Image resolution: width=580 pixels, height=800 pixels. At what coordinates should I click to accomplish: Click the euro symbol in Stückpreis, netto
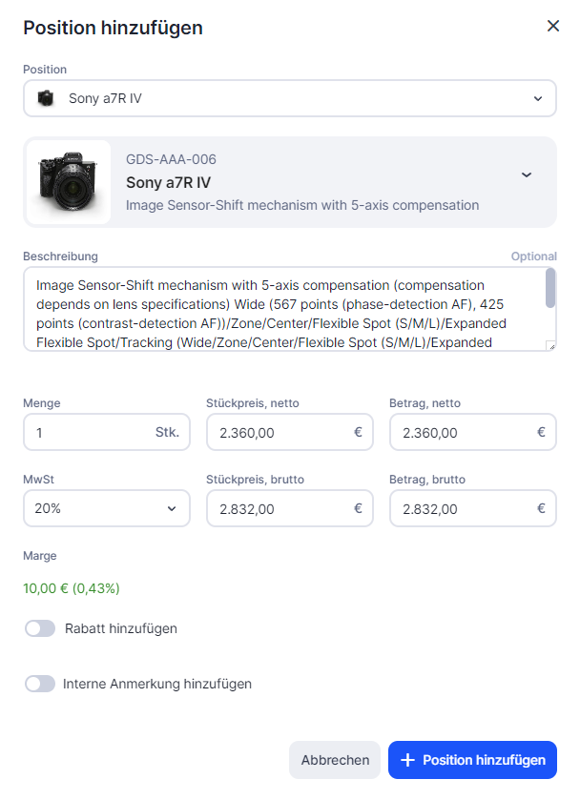click(x=358, y=432)
